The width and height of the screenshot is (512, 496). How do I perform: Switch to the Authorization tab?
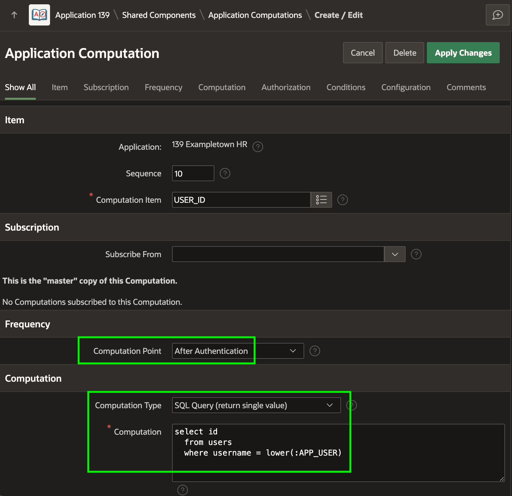point(286,87)
